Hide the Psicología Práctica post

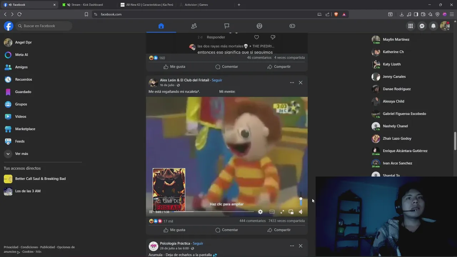coord(301,246)
